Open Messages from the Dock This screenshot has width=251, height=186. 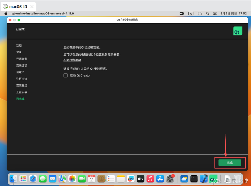[x=43, y=179]
